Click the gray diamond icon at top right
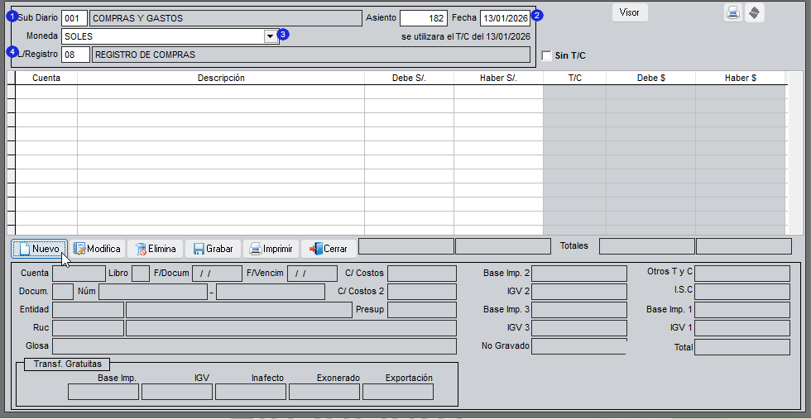The height and width of the screenshot is (419, 811). [x=755, y=13]
